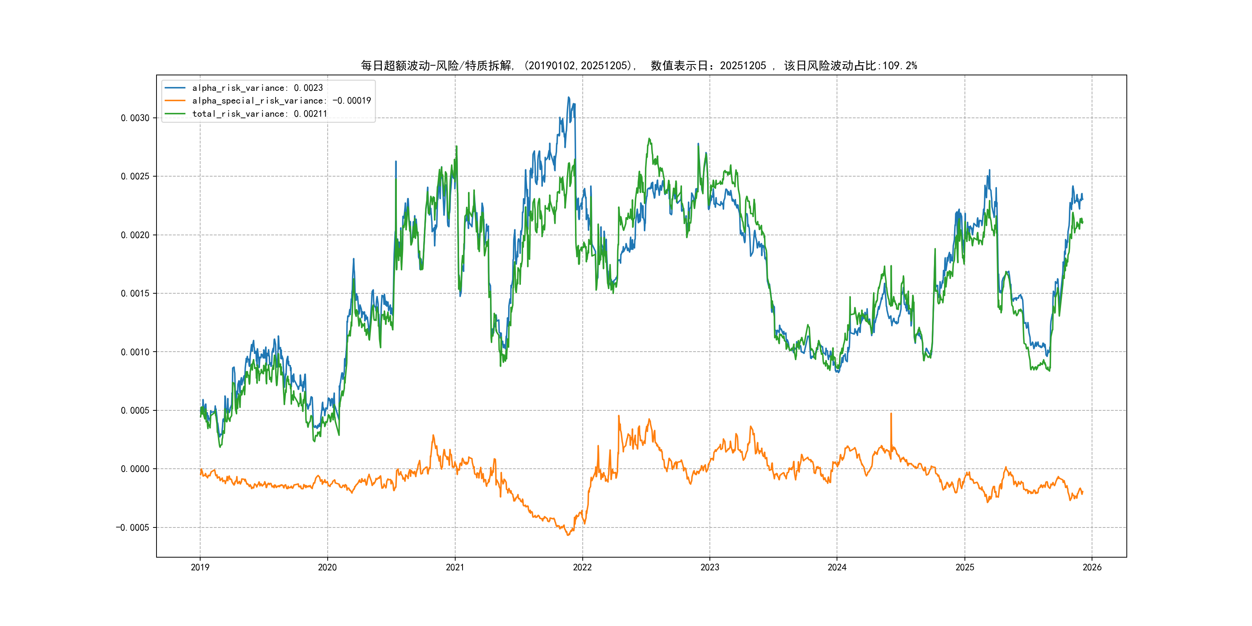Click the 2020 x-axis tick label

(x=327, y=567)
